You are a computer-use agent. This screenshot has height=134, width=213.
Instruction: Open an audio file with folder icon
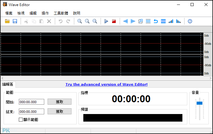pyautogui.click(x=7, y=21)
